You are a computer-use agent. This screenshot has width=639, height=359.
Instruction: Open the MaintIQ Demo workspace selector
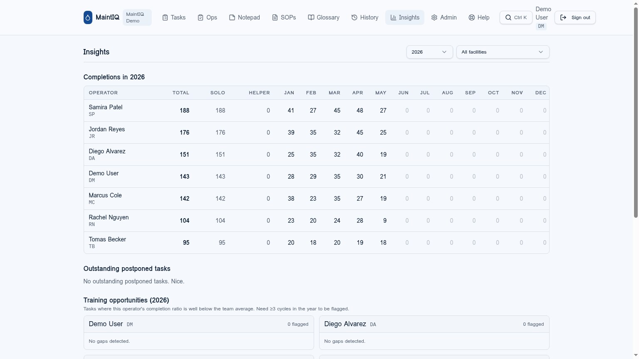[x=137, y=17]
